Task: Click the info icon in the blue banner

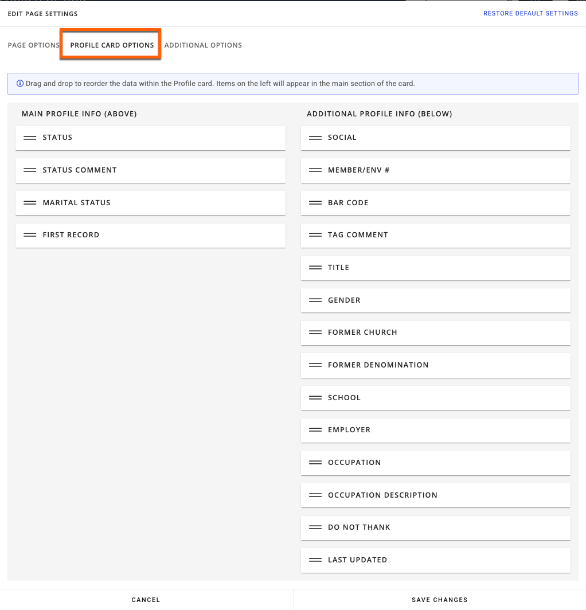Action: [x=20, y=84]
